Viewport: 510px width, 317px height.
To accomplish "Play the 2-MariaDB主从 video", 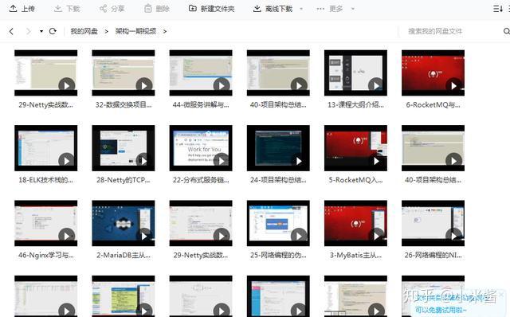I will coord(144,236).
